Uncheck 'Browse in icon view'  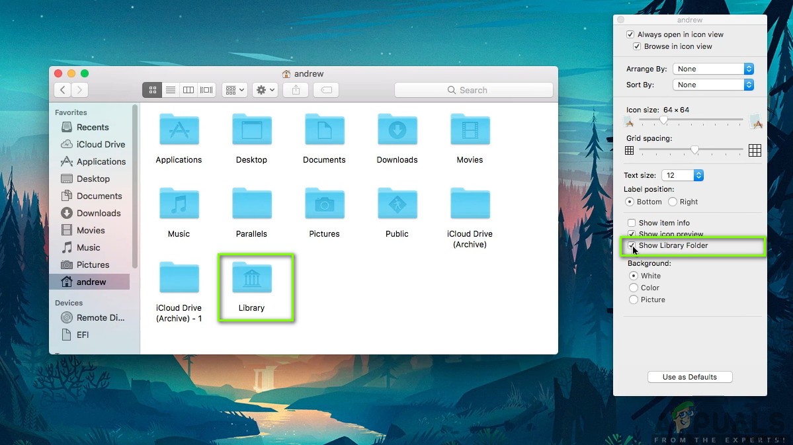click(636, 46)
